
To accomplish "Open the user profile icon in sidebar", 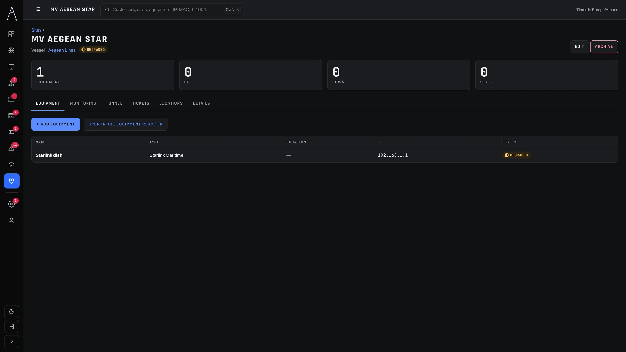I will point(11,221).
